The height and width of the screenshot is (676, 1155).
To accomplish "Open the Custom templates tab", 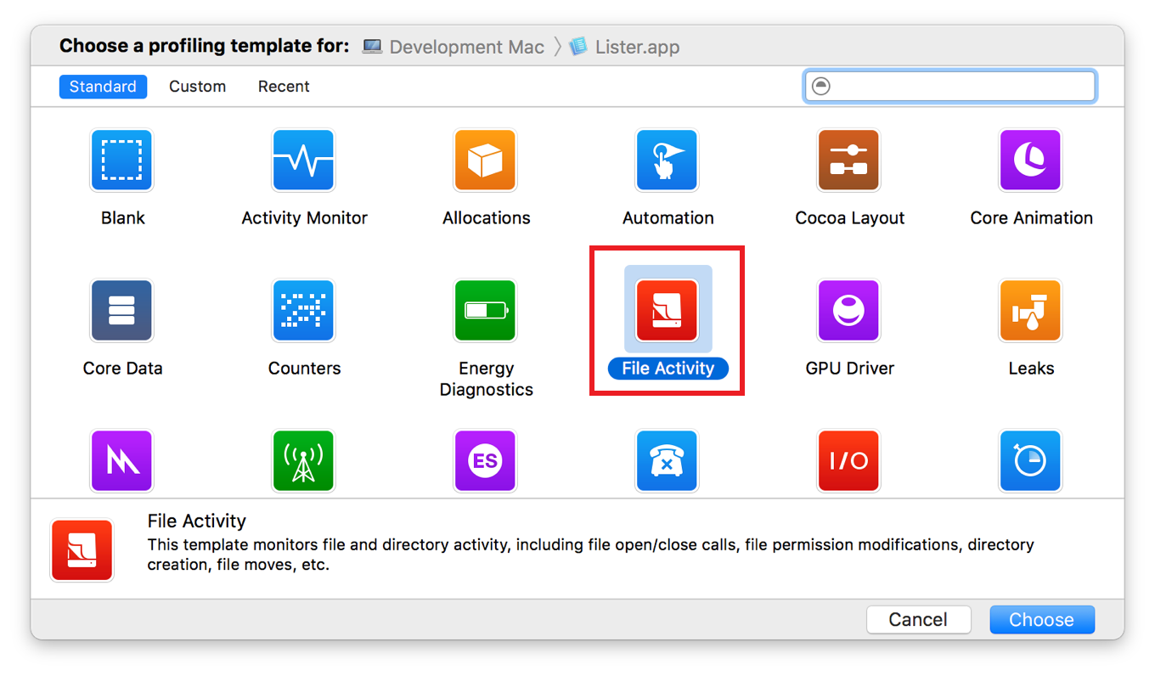I will (x=197, y=86).
